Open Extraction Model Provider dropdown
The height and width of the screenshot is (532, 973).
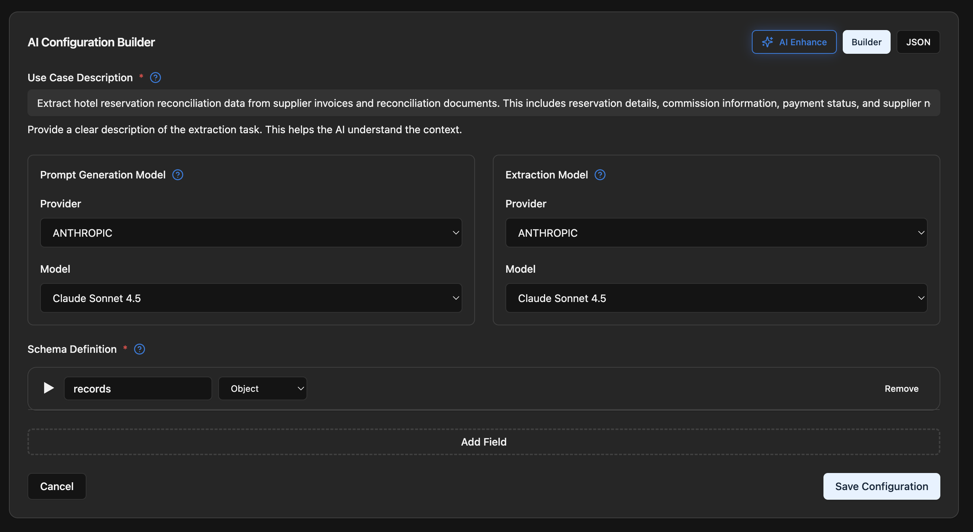point(716,233)
